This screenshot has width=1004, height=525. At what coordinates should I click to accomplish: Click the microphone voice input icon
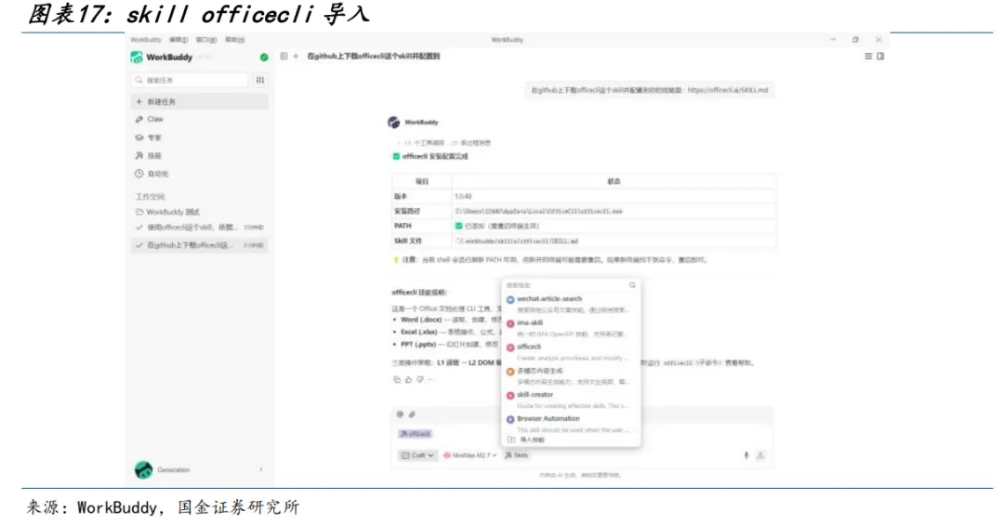(746, 455)
